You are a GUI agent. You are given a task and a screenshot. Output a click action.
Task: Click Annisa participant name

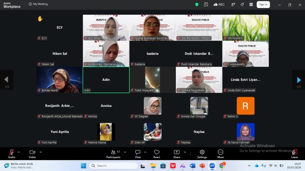click(106, 105)
